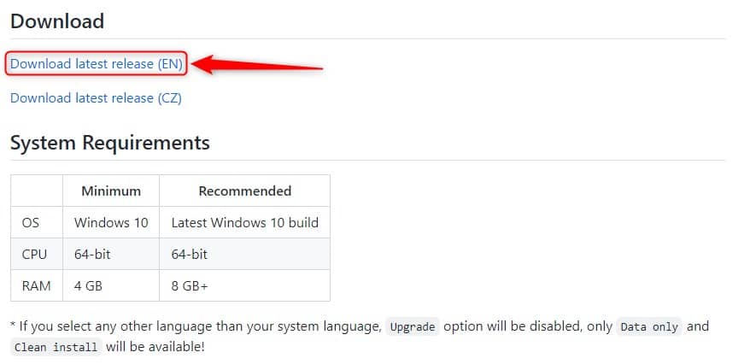Click the Upgrade inline code text
Screen dimensions: 750x364
point(413,326)
